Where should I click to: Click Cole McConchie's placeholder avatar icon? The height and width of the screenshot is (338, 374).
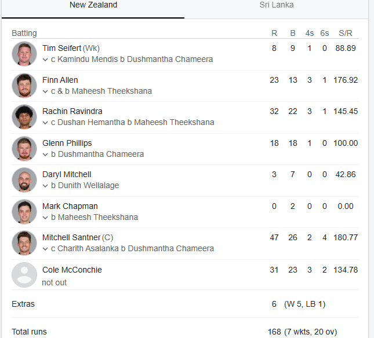click(24, 275)
